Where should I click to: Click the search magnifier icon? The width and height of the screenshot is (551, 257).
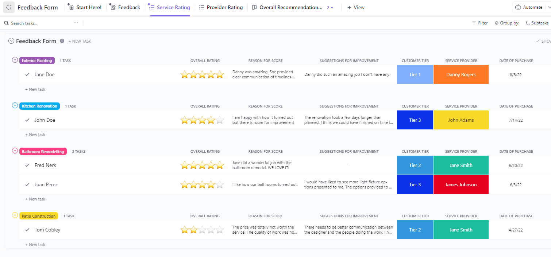click(6, 23)
